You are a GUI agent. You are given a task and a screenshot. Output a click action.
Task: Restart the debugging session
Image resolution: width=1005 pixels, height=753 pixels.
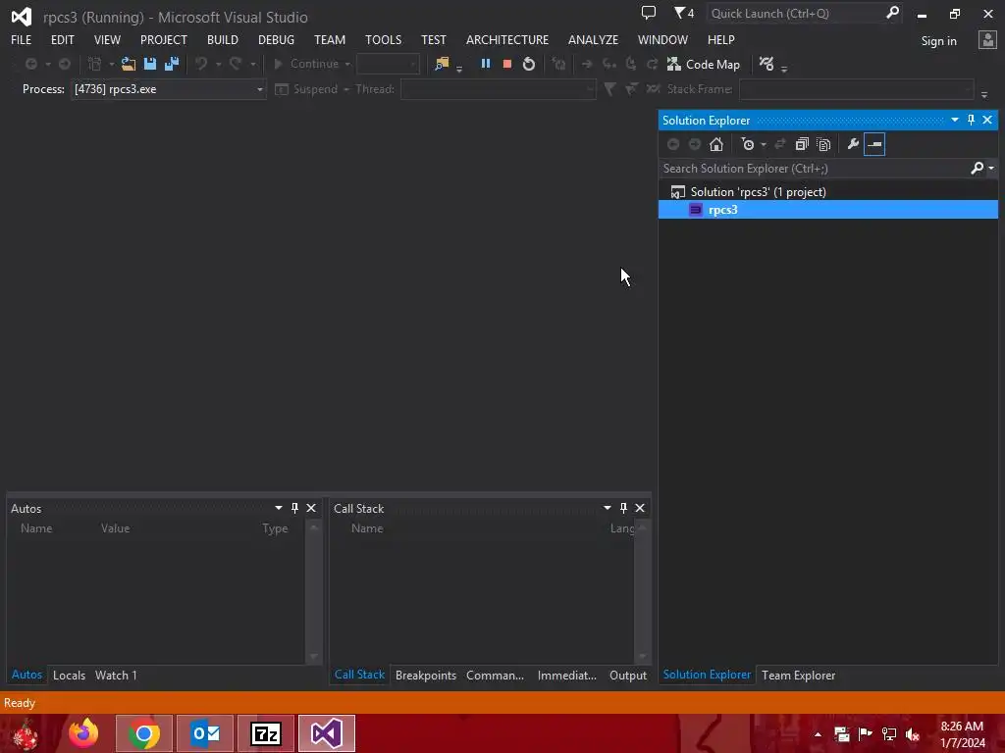tap(529, 64)
